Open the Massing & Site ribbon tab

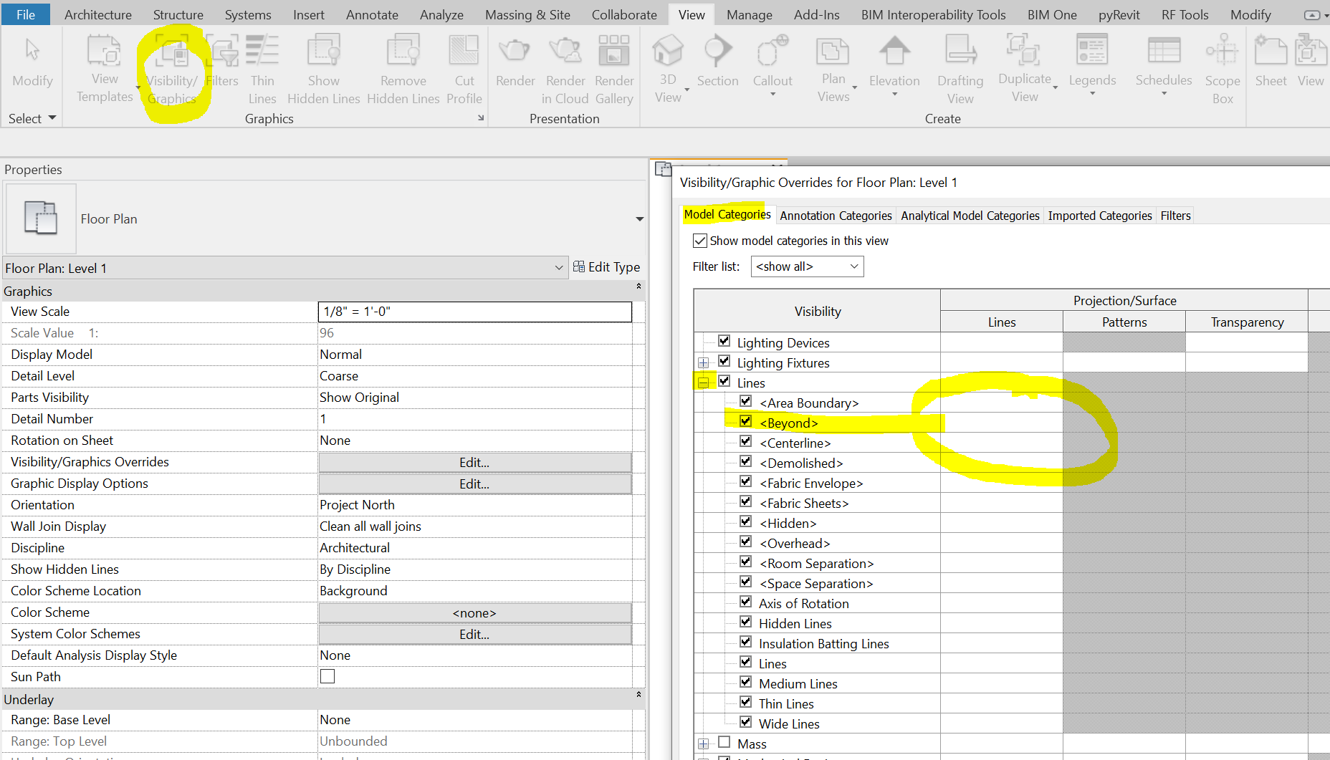(527, 14)
